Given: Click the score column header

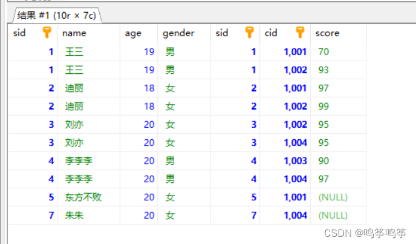Looking at the screenshot, I should click(327, 33).
